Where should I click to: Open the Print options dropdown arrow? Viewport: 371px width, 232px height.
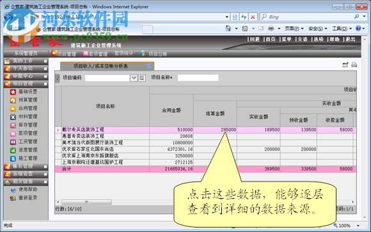[x=279, y=29]
